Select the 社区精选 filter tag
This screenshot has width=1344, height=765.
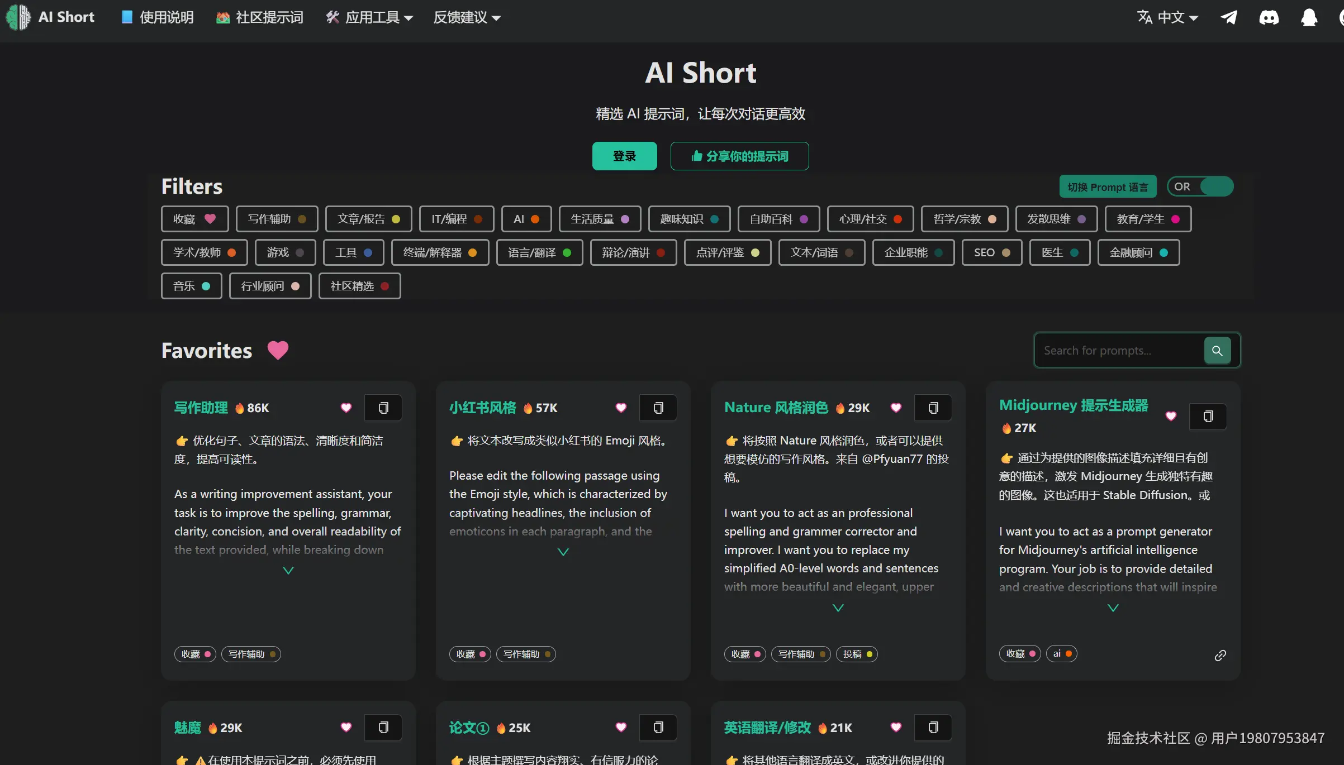tap(359, 286)
